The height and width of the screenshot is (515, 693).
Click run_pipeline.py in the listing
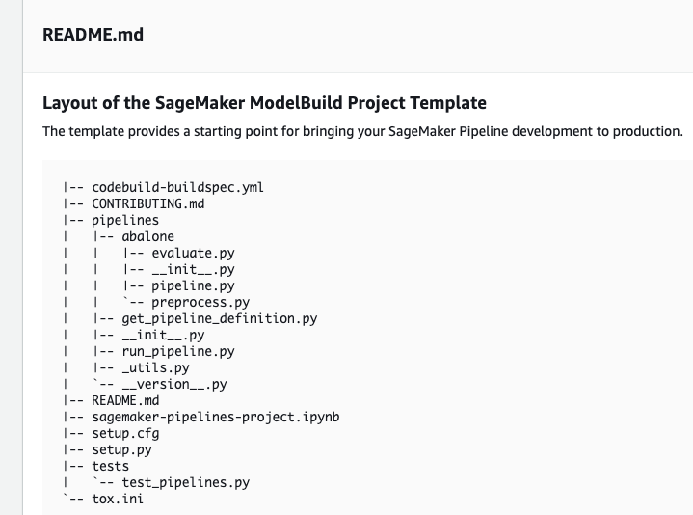[178, 351]
